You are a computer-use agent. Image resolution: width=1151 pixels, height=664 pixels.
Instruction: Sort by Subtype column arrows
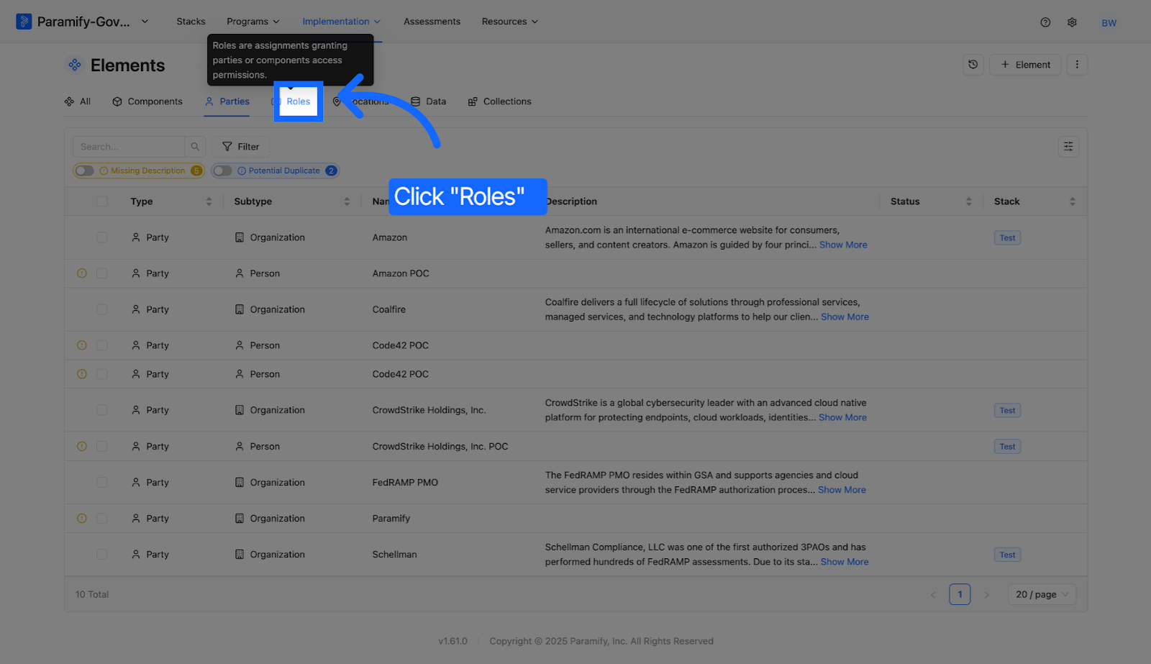[x=347, y=201]
